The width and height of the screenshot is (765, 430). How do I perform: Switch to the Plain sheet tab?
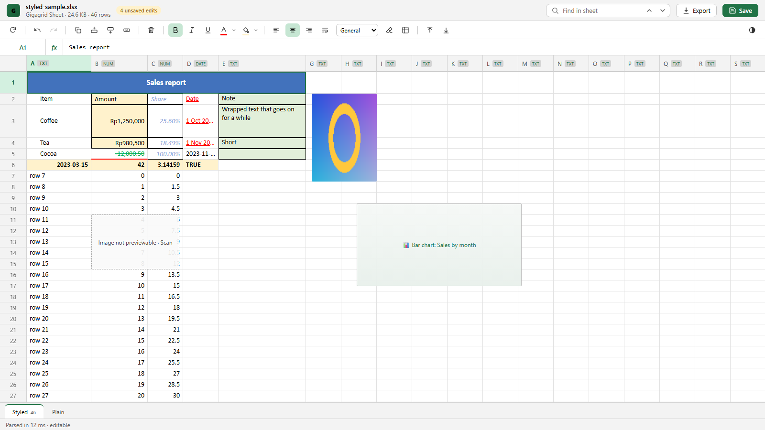tap(58, 412)
